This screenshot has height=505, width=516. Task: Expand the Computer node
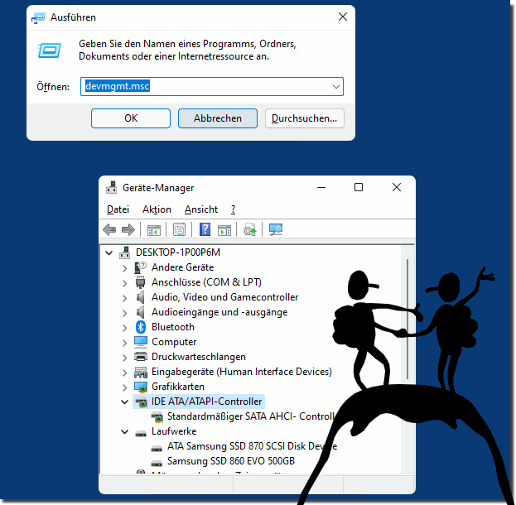124,343
